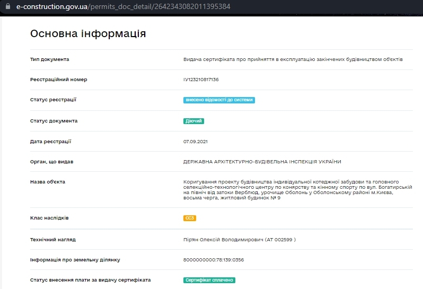
Task: Click the date 07.09.2021
Action: click(196, 142)
